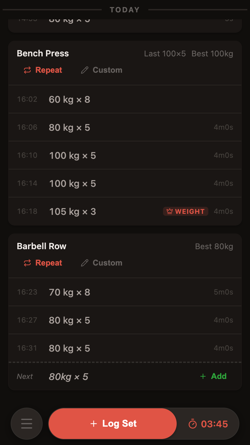Open Custom options for Bench Press

tap(107, 70)
